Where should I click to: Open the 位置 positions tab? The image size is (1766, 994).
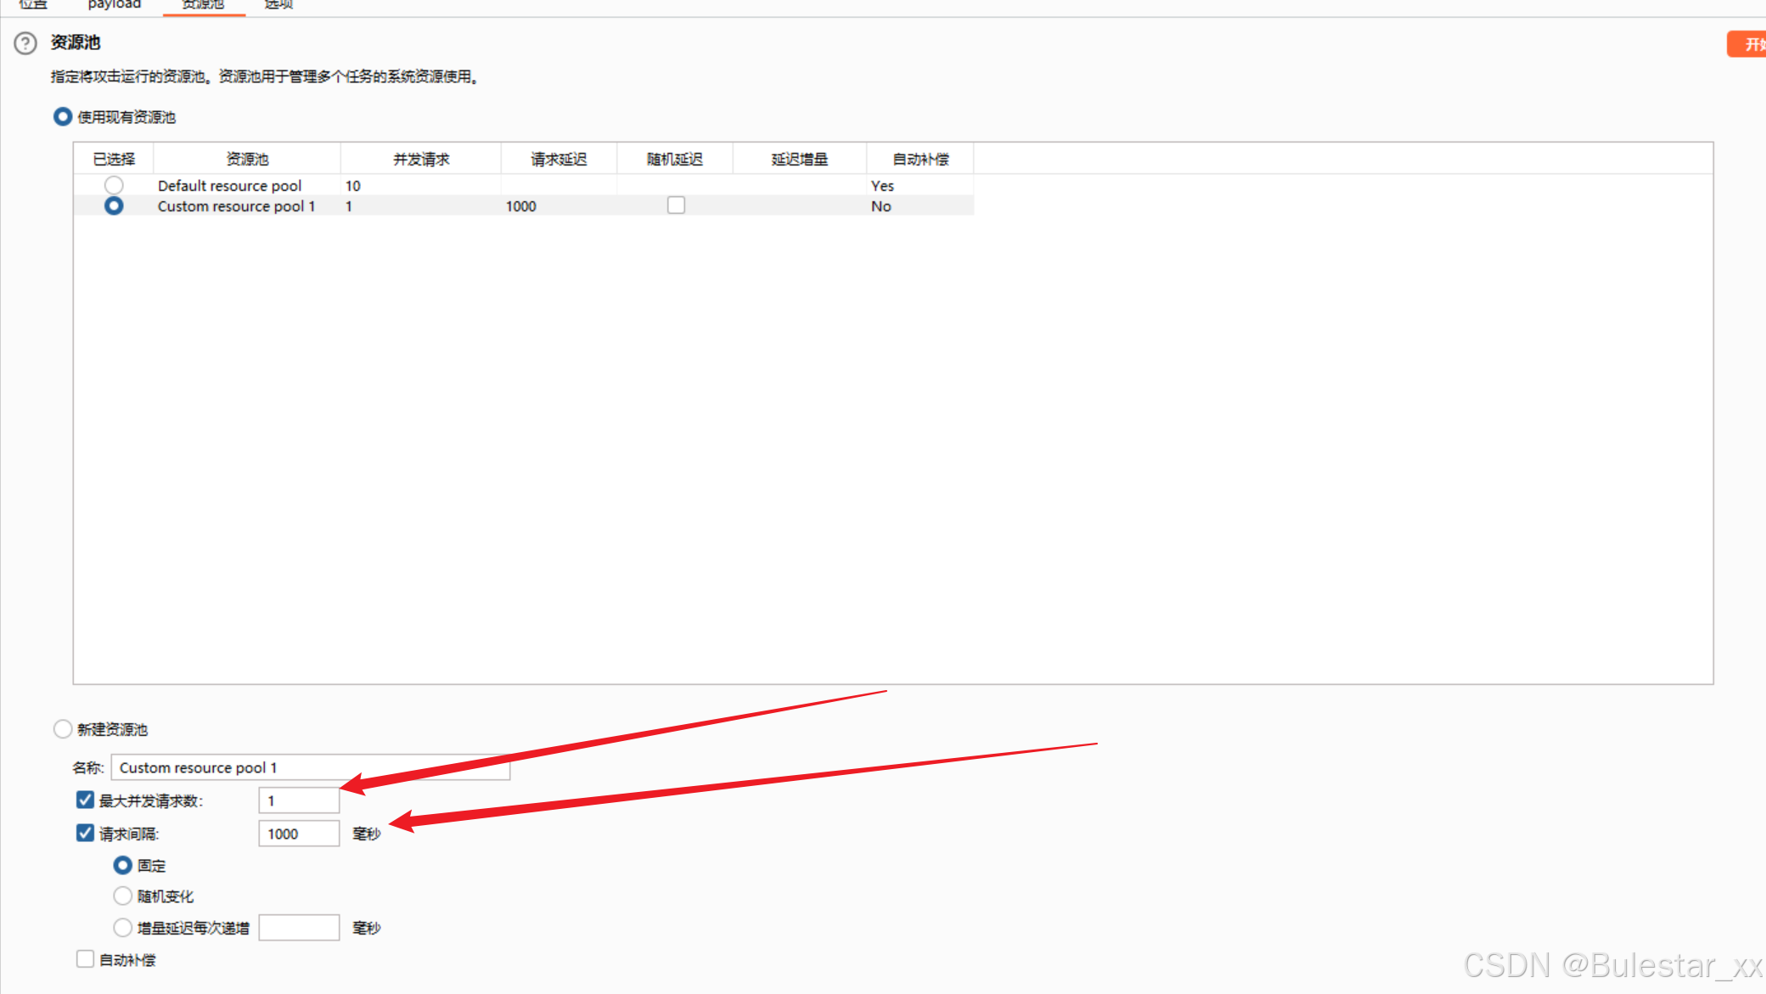pyautogui.click(x=33, y=5)
